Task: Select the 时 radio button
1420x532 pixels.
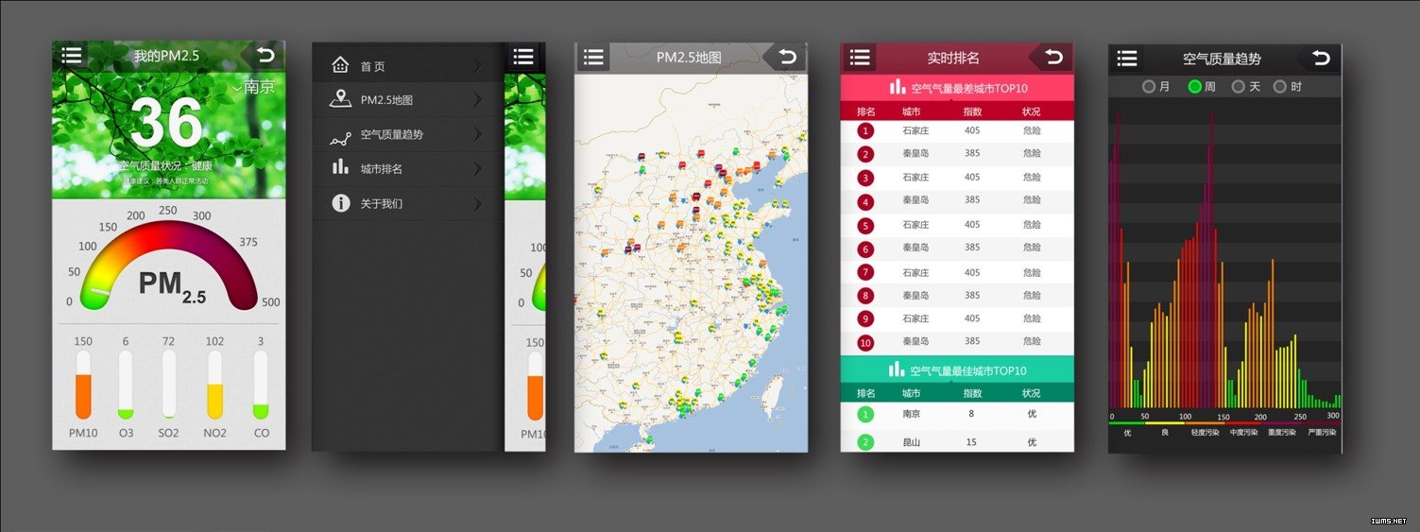Action: coord(1280,87)
